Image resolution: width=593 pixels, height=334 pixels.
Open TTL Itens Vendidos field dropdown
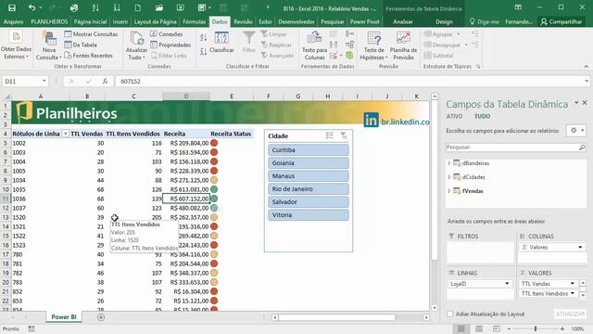click(x=573, y=293)
